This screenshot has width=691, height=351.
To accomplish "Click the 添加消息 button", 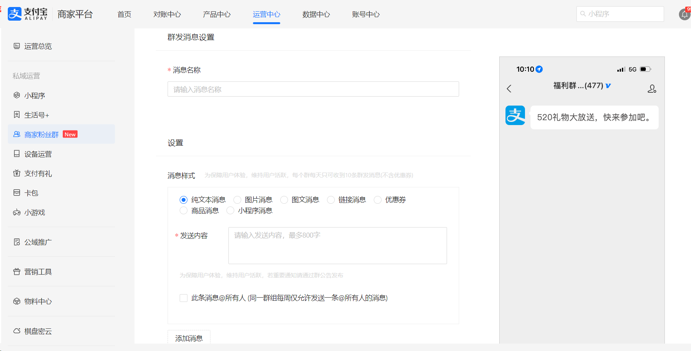I will [x=189, y=338].
